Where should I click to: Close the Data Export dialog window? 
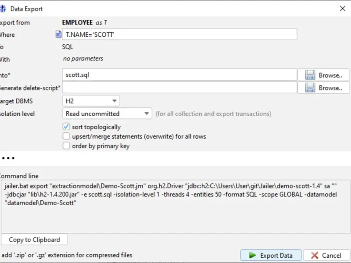[x=343, y=8]
